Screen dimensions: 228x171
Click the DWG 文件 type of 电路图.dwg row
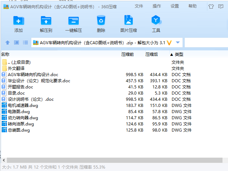click(x=182, y=112)
